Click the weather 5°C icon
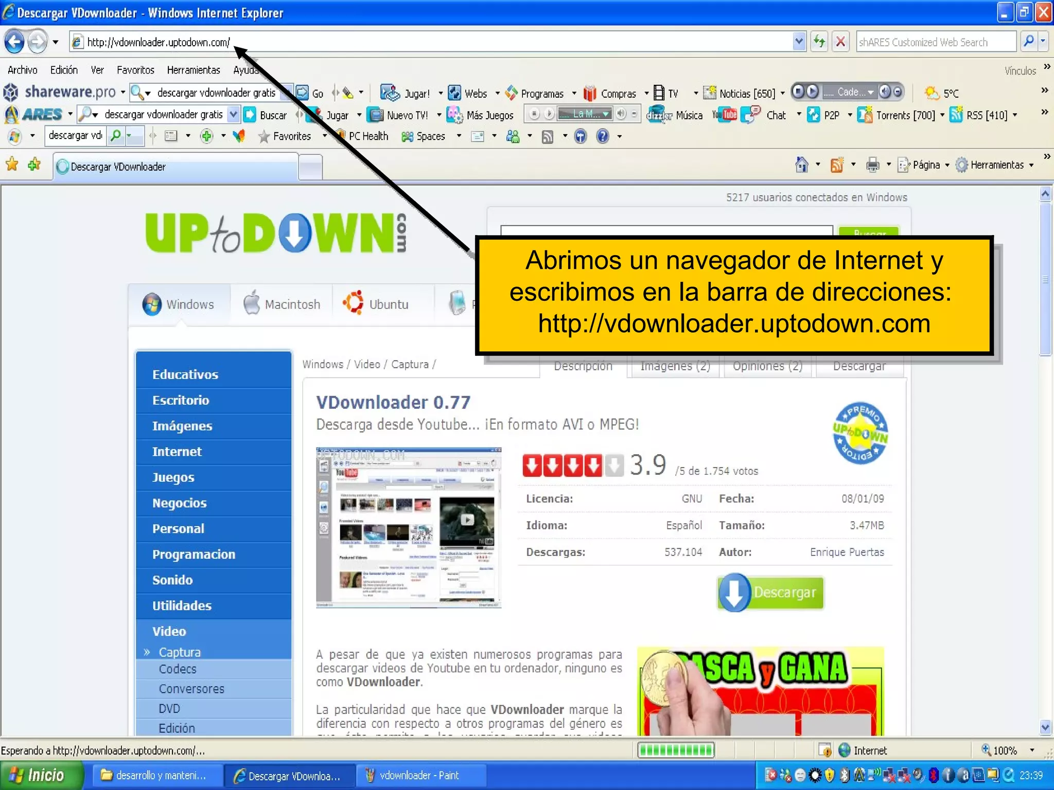Screen dimensions: 1054x790 coord(932,93)
